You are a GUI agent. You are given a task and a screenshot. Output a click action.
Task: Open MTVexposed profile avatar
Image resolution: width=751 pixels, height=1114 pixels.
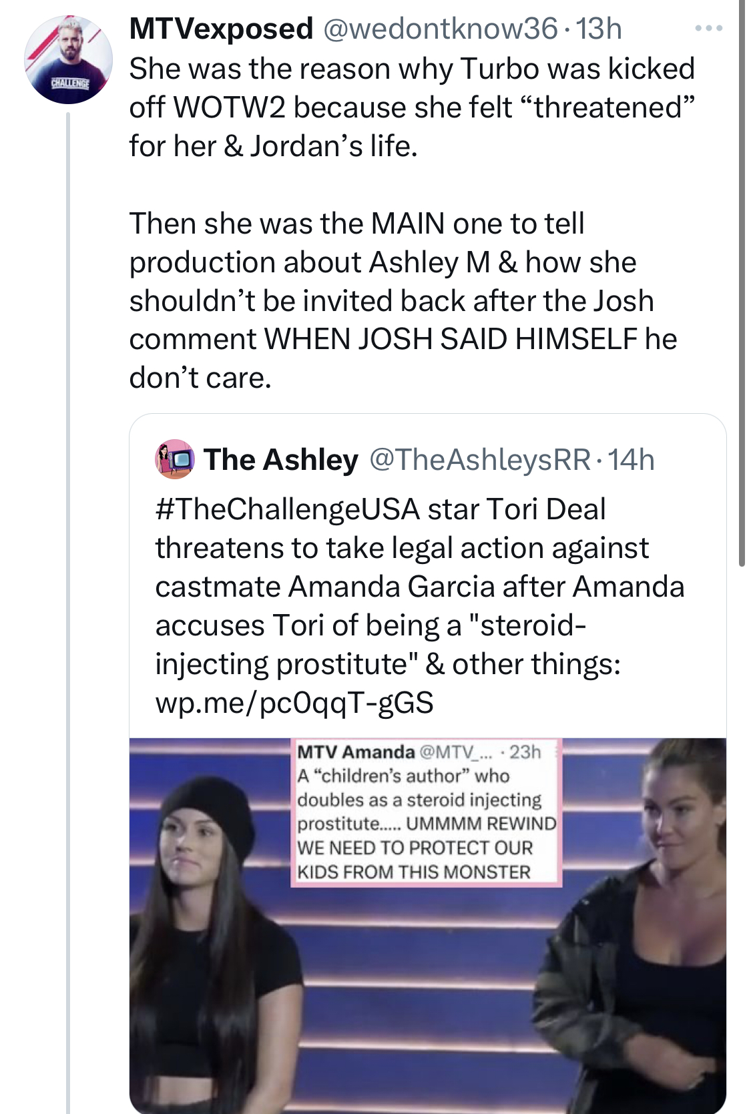tap(68, 59)
